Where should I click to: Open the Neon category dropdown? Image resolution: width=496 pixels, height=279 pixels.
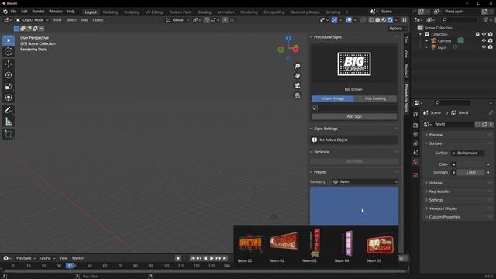coord(365,181)
